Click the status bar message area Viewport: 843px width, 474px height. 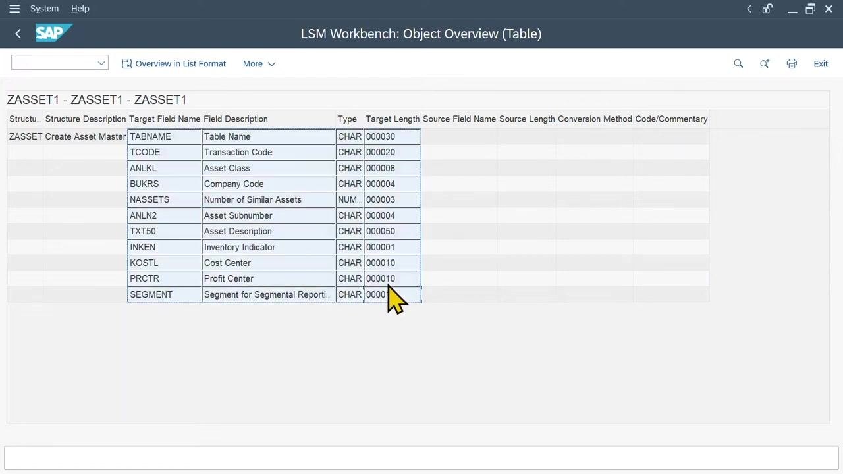point(421,458)
